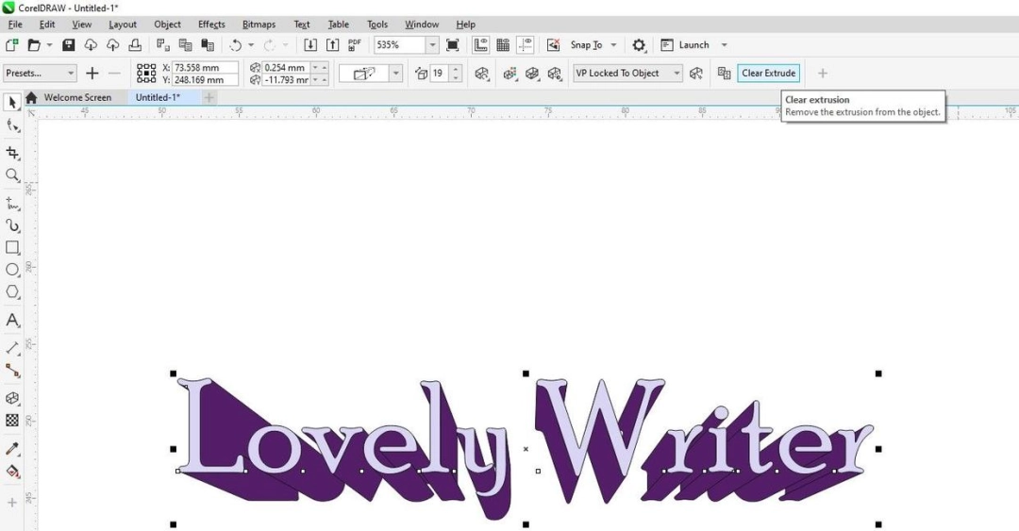Viewport: 1019px width, 531px height.
Task: Toggle guidelines display
Action: (x=526, y=45)
